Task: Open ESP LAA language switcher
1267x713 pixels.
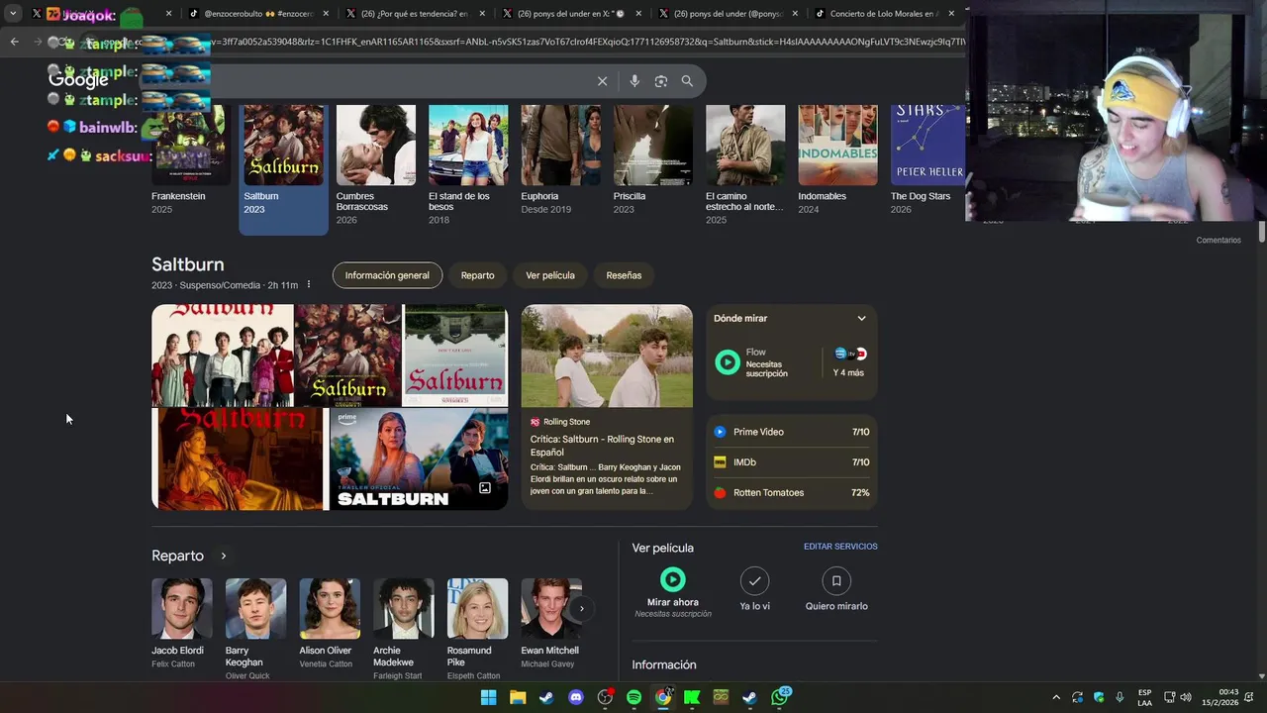Action: [1144, 697]
